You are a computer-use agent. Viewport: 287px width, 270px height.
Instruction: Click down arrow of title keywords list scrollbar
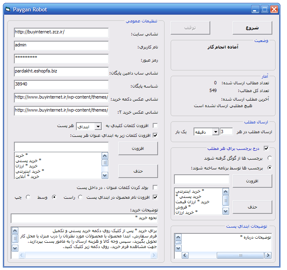(105, 176)
